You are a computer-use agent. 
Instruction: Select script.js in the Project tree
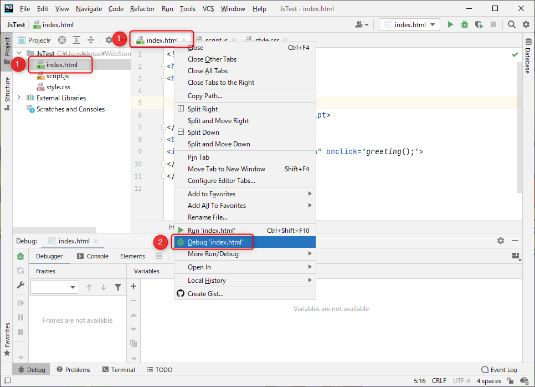click(x=58, y=76)
